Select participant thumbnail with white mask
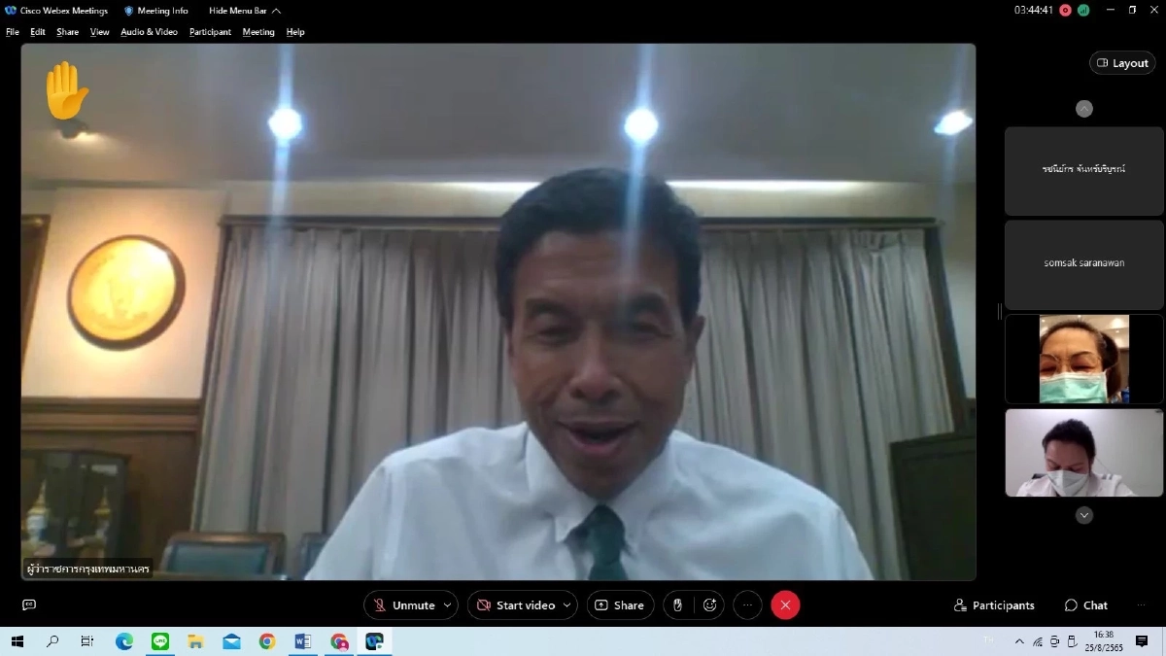Screen dimensions: 1166x656 click(1084, 453)
